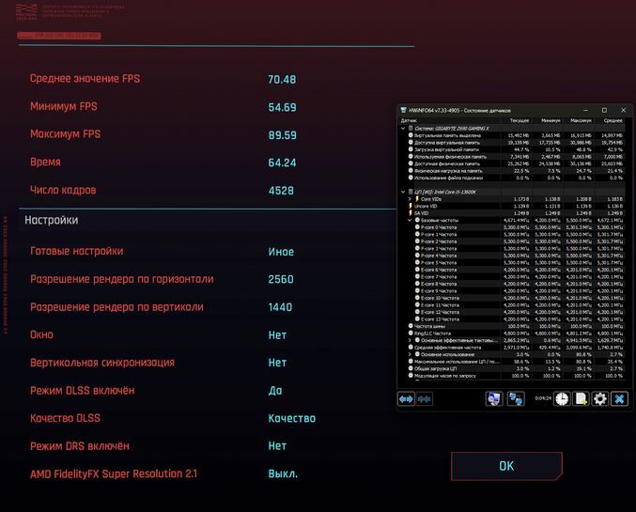Click the clock reset timer icon
This screenshot has width=636, height=512.
[x=561, y=398]
